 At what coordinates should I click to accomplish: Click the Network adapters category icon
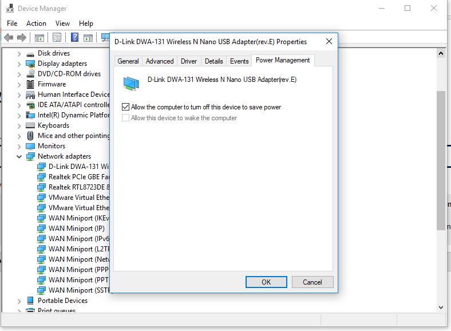(30, 156)
